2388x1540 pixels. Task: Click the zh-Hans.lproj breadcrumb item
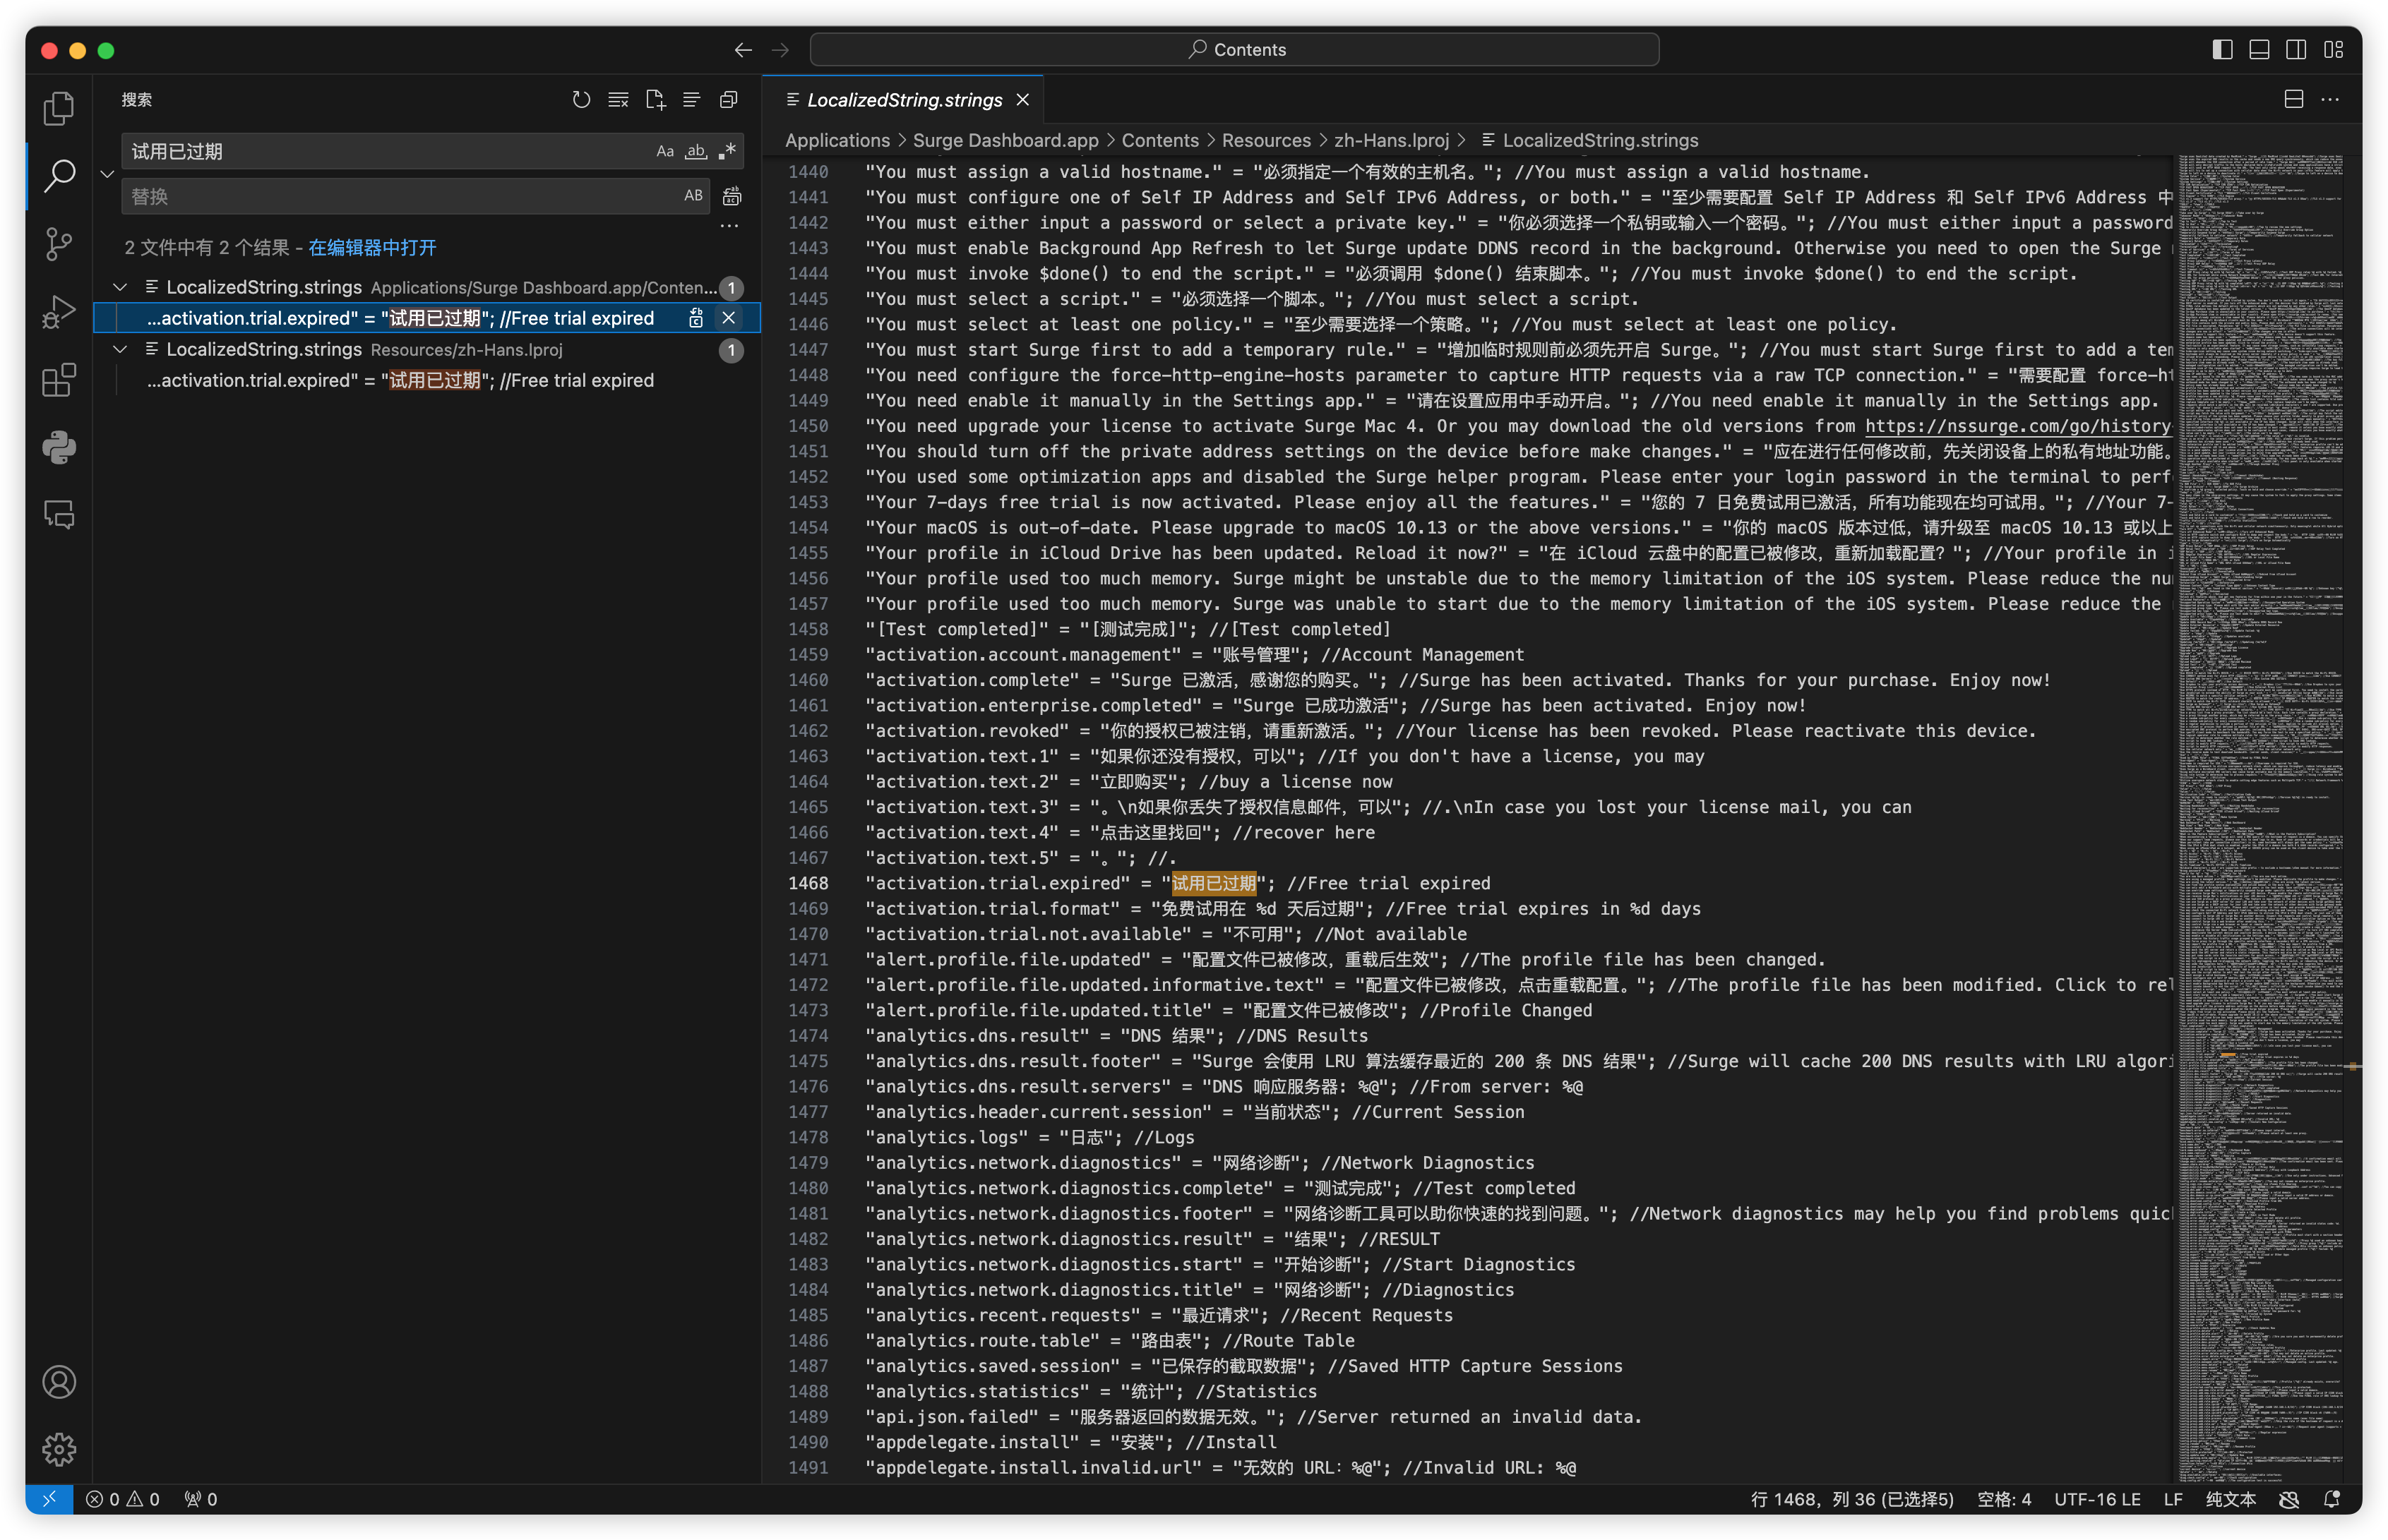pyautogui.click(x=1390, y=141)
